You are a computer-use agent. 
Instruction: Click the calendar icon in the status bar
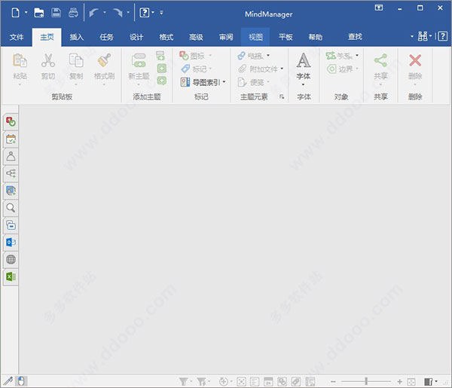[268, 382]
